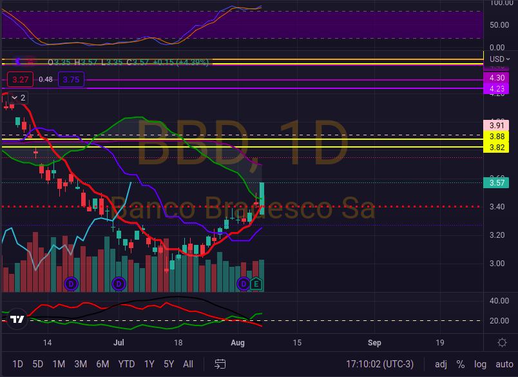Click the 3.40 tick on the price axis
The image size is (518, 377).
497,207
